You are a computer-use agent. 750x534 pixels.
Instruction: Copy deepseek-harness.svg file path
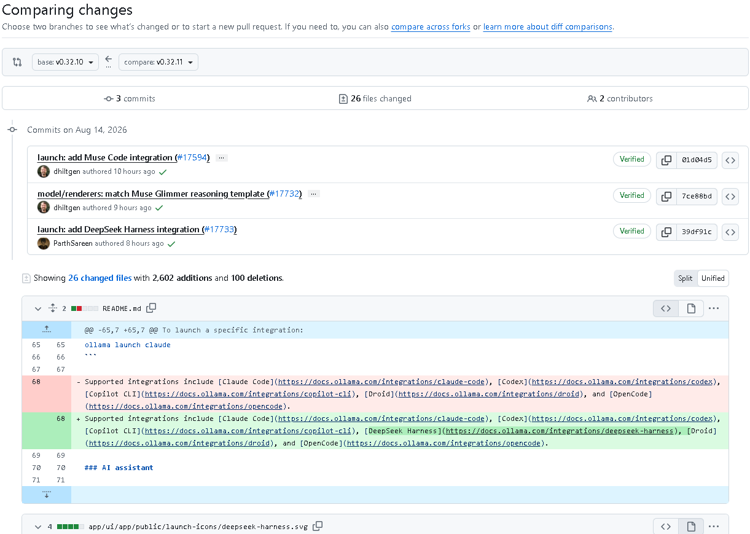coord(318,526)
